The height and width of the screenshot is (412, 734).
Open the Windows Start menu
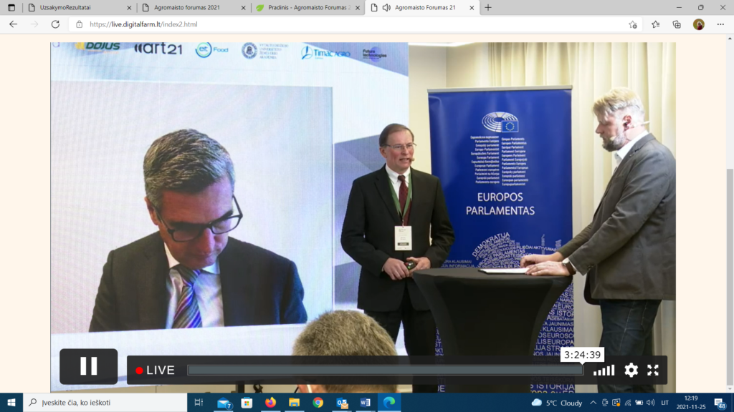tap(11, 402)
